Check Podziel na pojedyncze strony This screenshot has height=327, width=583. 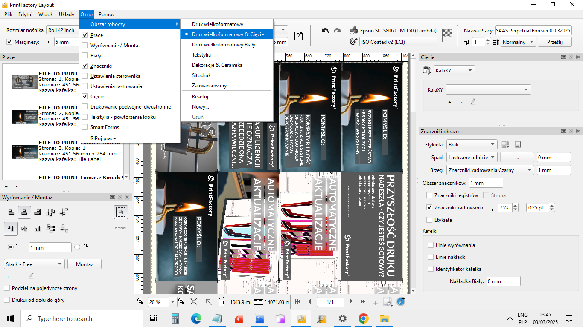7,288
